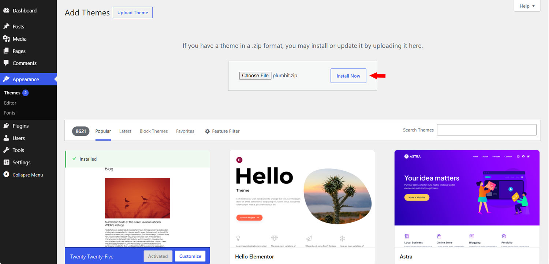Click the Hello Elementor theme name
The width and height of the screenshot is (549, 264).
[x=254, y=256]
